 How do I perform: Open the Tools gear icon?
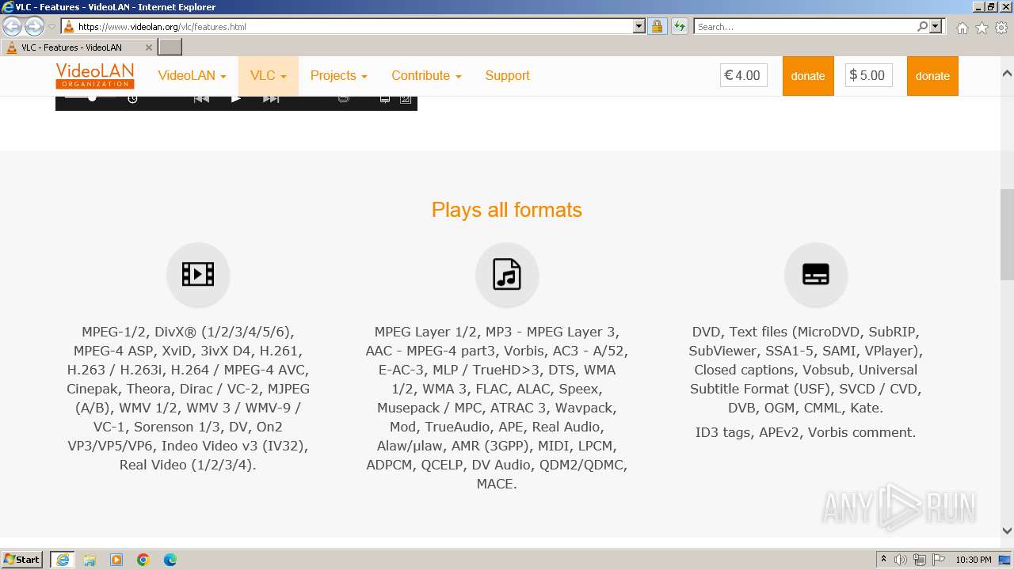[1001, 28]
